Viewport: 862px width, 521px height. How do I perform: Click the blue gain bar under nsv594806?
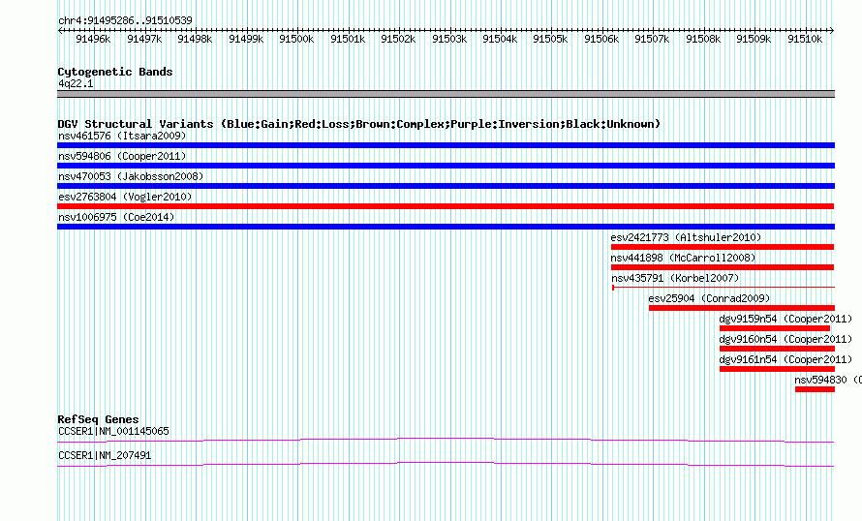[446, 166]
